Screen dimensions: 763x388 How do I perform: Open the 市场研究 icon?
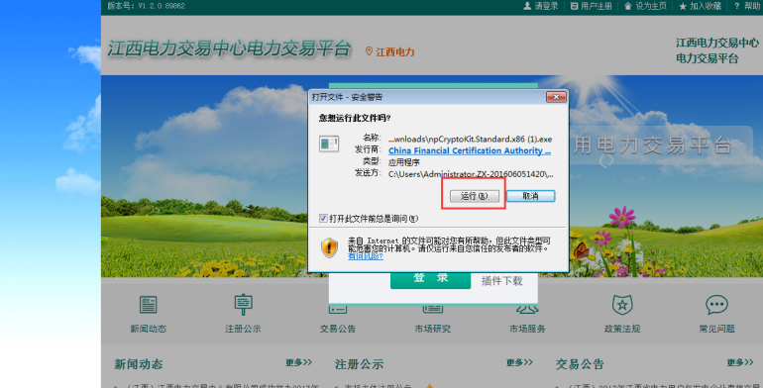[433, 309]
